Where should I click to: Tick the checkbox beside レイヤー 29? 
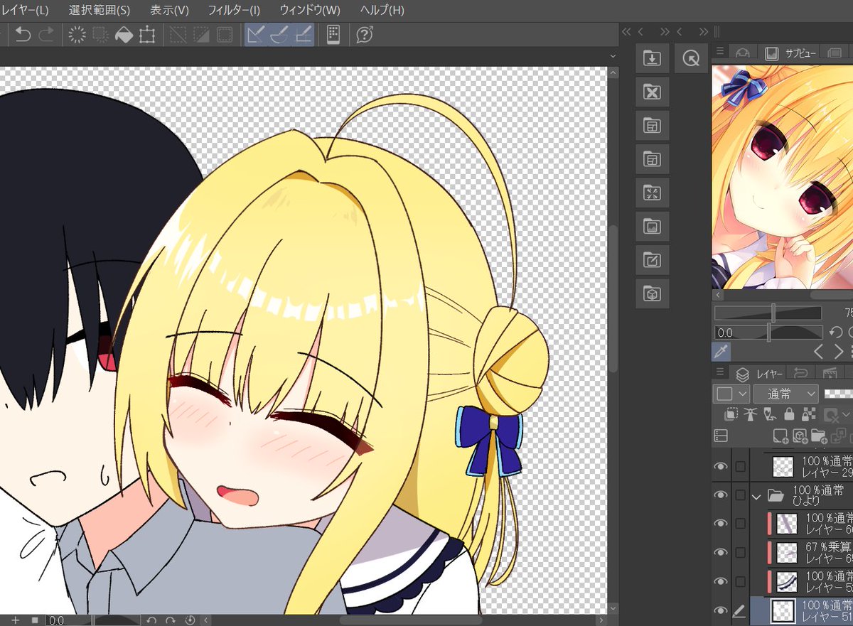[x=741, y=467]
